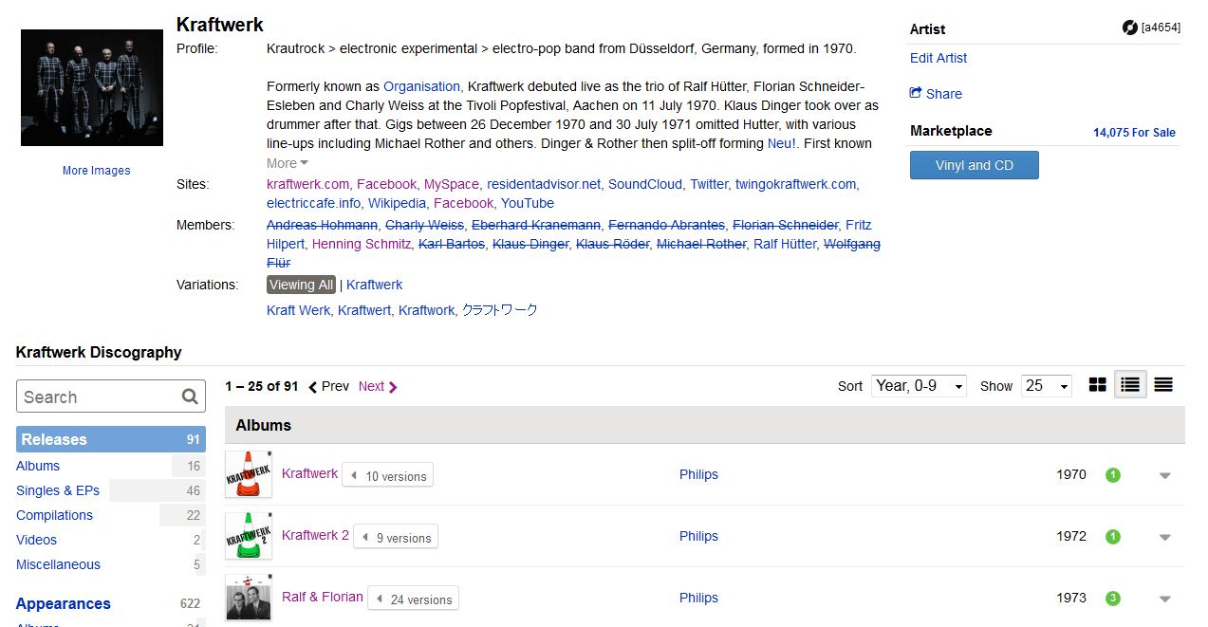This screenshot has width=1208, height=627.
Task: Select the Videos filter
Action: pos(36,540)
